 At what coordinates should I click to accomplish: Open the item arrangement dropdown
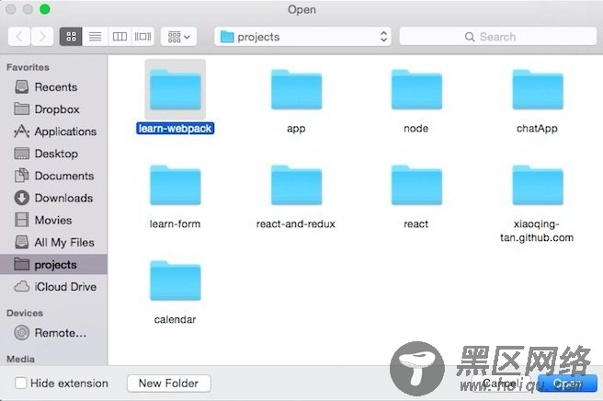[179, 37]
